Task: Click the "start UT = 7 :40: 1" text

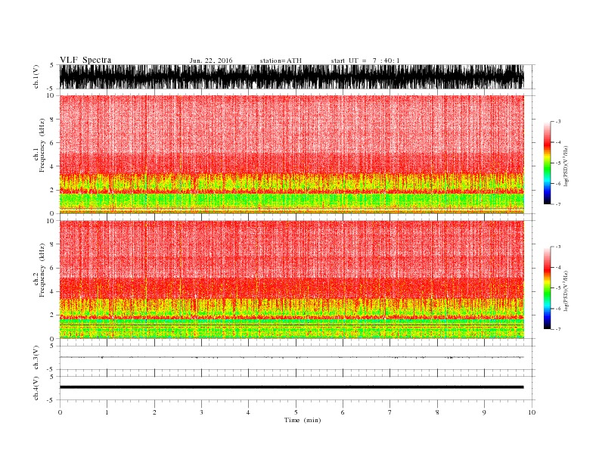Action: click(x=365, y=61)
